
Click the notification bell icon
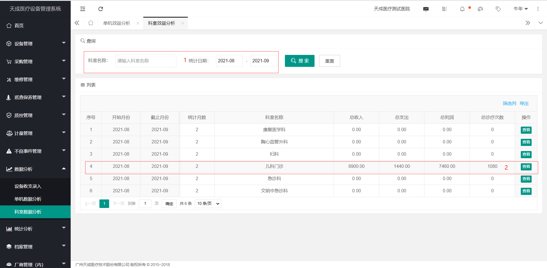point(462,9)
